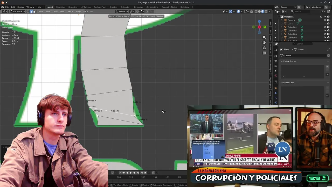
Task: Toggle Collection exclude checkbox in outliner
Action: [321, 17]
